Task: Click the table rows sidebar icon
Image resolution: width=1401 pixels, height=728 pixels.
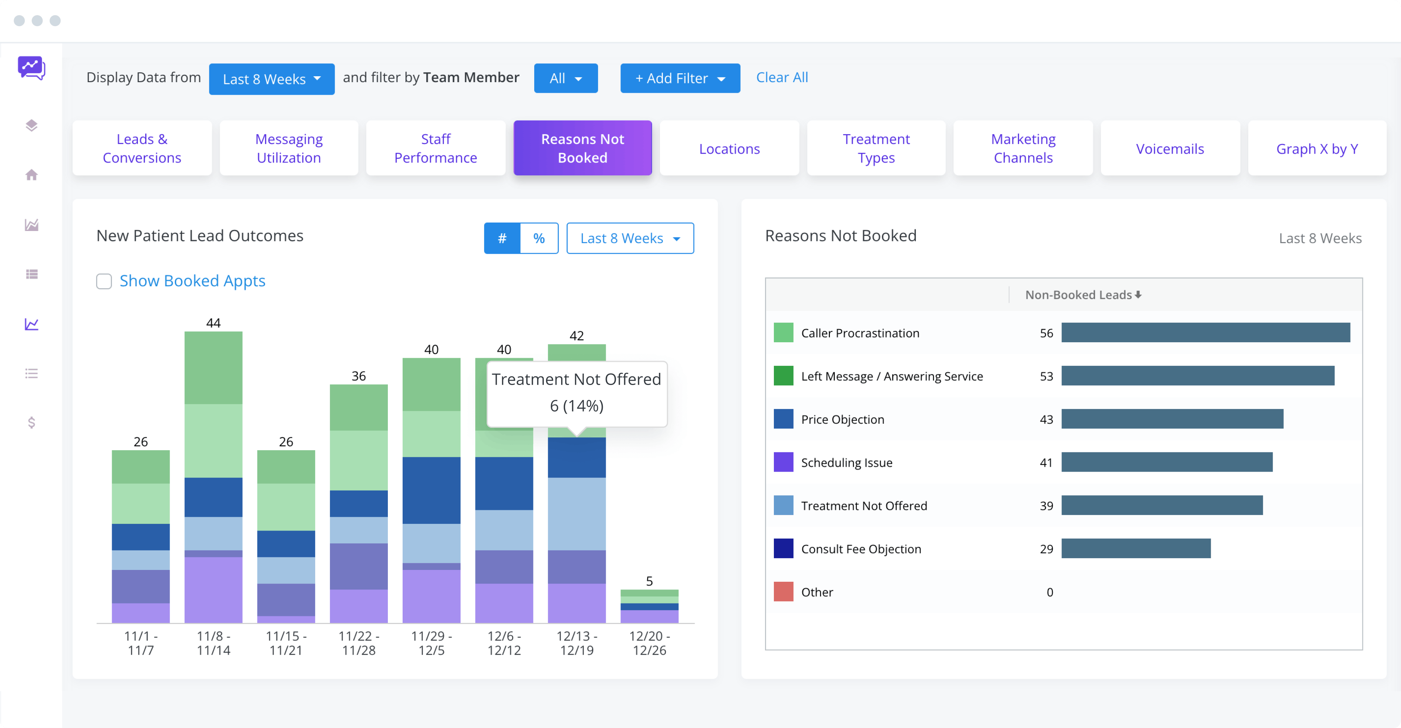Action: point(32,274)
